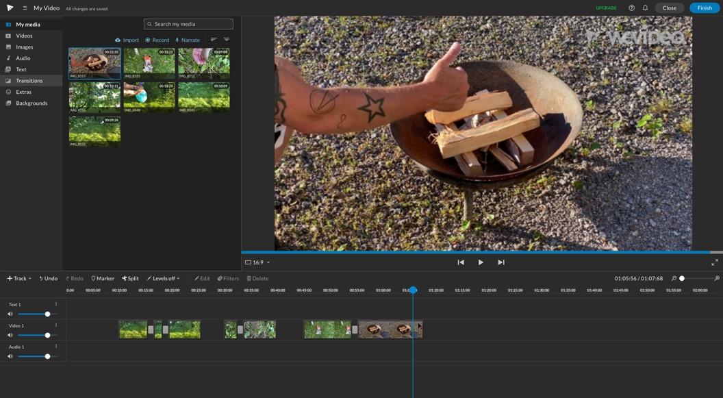Add a Marker on the timeline
Screen dimensions: 723x398
pos(103,278)
